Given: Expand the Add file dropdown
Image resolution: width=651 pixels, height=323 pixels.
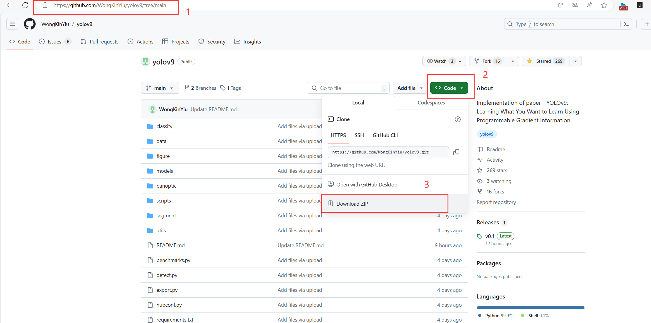Looking at the screenshot, I should click(410, 88).
